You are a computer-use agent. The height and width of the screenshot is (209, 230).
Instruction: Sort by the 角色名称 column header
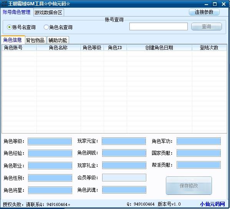[58, 48]
